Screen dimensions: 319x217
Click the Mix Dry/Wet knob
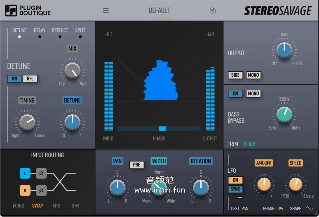pos(73,71)
